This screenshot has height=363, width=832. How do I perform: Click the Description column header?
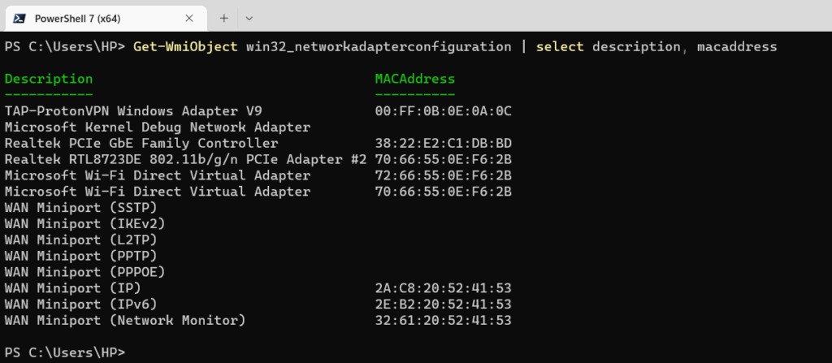point(49,79)
